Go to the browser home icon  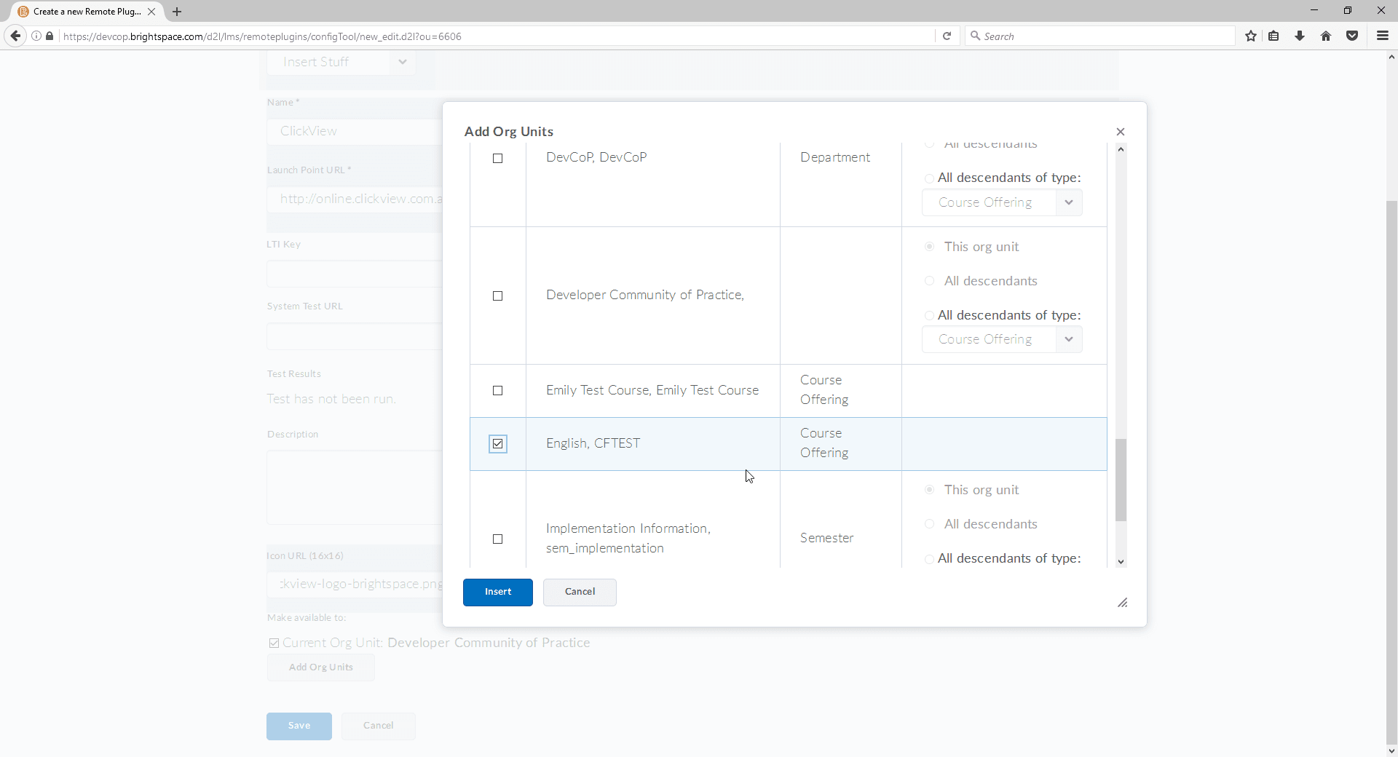1326,36
